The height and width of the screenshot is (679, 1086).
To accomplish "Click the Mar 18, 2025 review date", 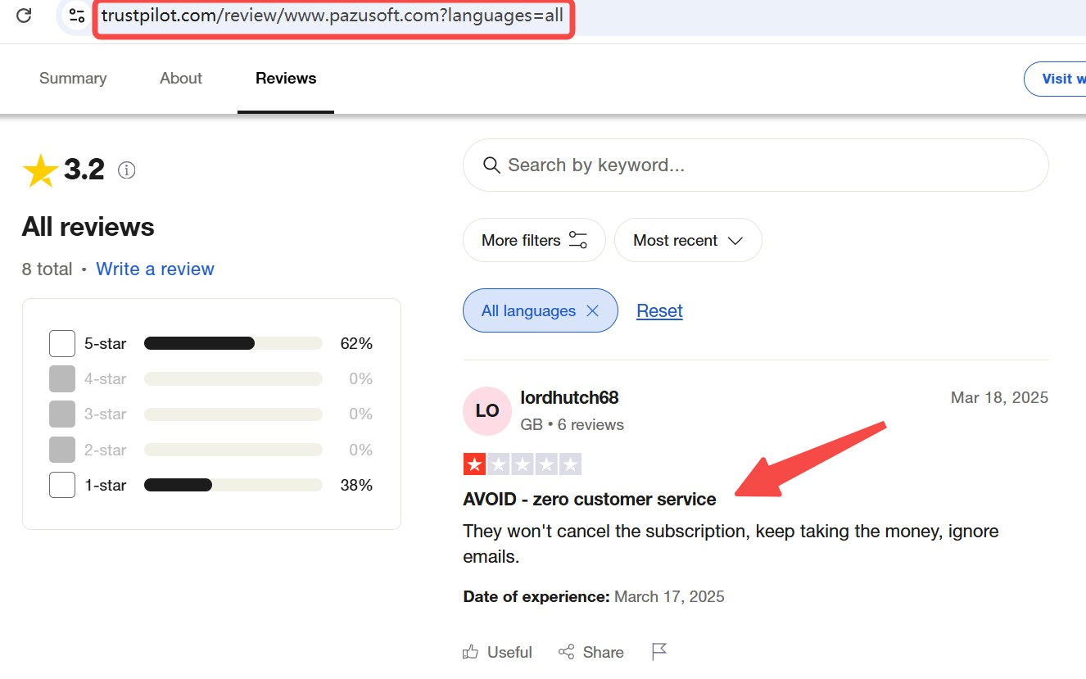I will [x=999, y=398].
